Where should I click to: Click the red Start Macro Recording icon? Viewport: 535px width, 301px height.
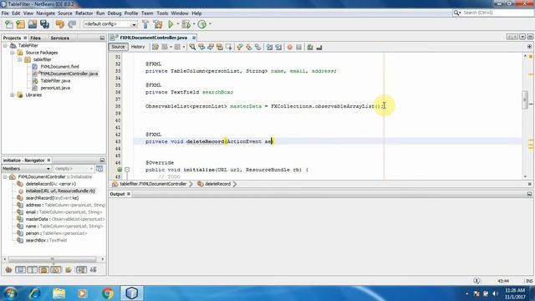coord(290,47)
